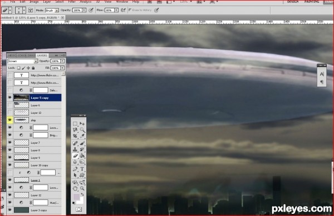
Task: Select the Clone Stamp tool
Action: click(75, 149)
